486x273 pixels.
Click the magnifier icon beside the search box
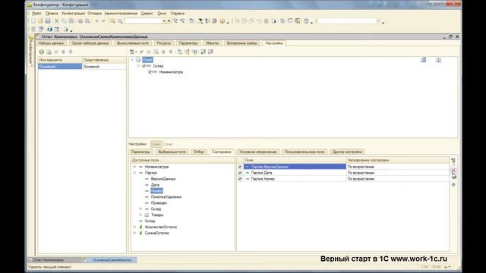(x=120, y=21)
